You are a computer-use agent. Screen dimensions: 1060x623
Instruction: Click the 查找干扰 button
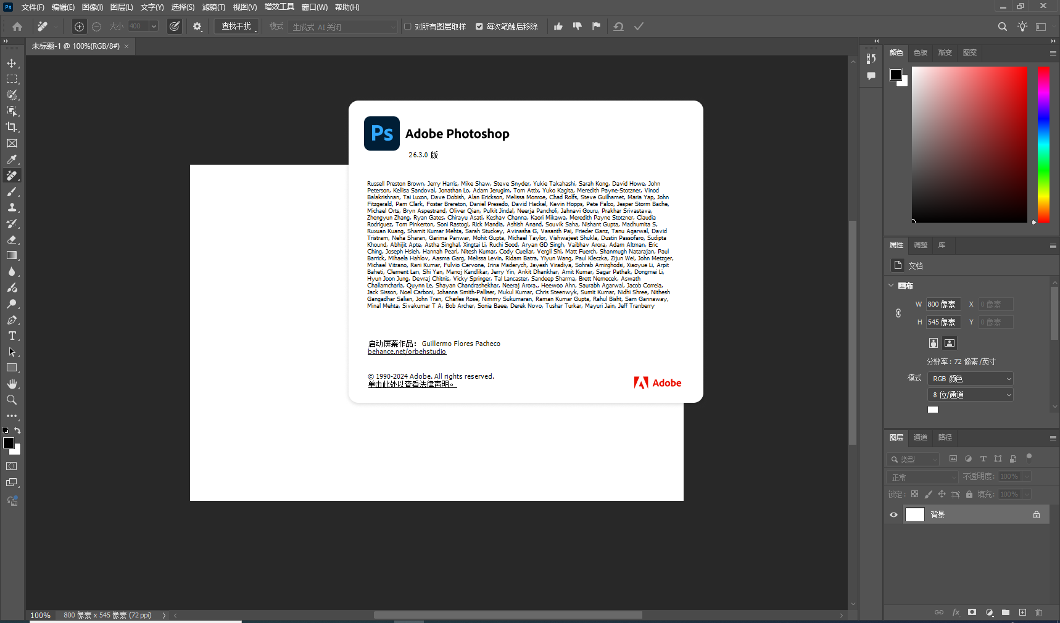(236, 27)
